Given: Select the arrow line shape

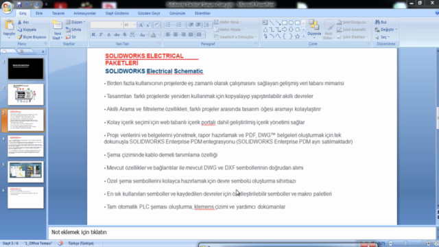Looking at the screenshot, I should (278, 23).
